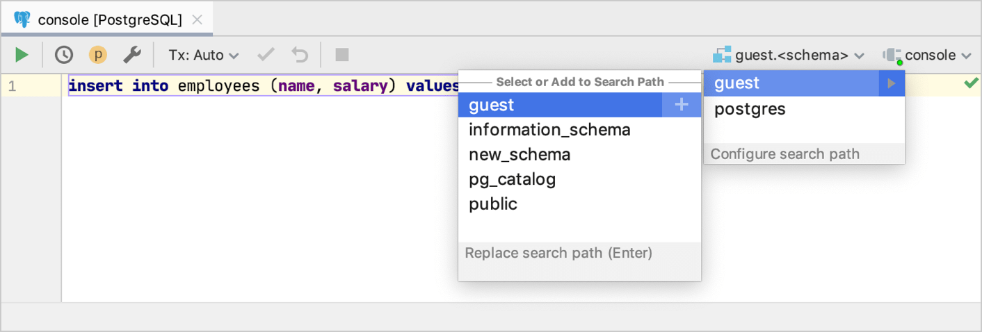Click the orange parameters 'p' icon
The width and height of the screenshot is (982, 332).
click(98, 55)
